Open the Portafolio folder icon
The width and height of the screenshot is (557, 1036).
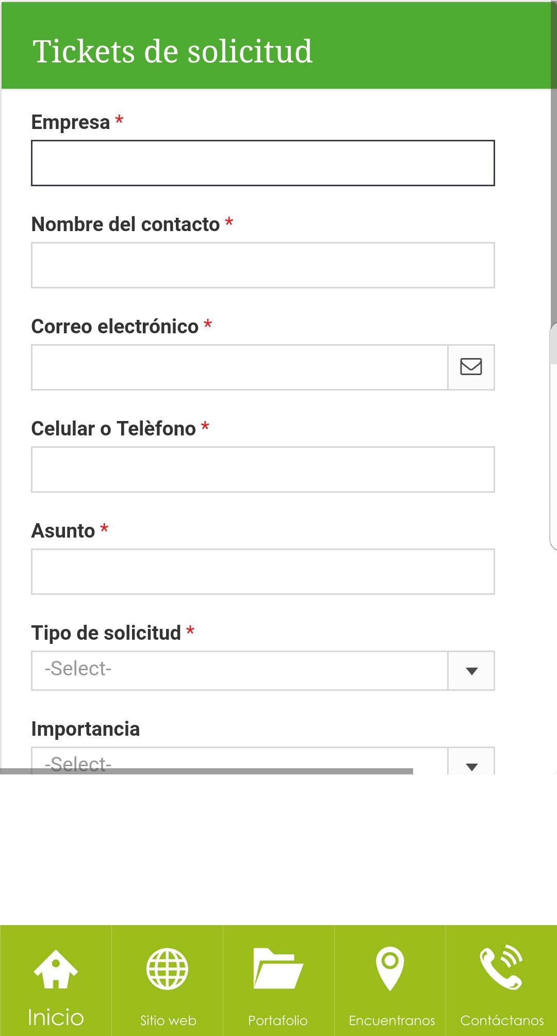278,968
